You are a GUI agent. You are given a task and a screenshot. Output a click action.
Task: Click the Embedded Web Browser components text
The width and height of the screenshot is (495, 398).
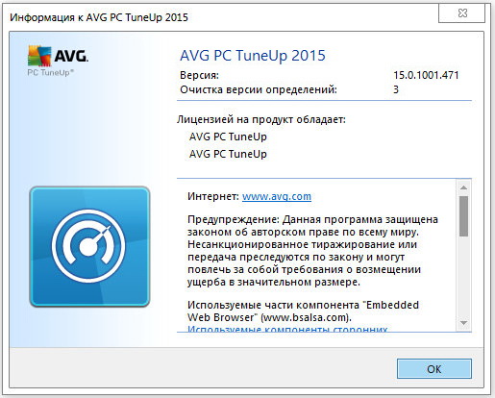click(x=303, y=311)
